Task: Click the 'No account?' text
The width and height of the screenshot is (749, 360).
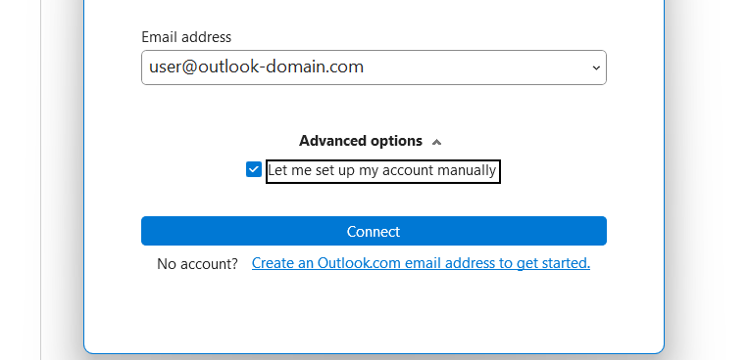Action: pyautogui.click(x=197, y=264)
